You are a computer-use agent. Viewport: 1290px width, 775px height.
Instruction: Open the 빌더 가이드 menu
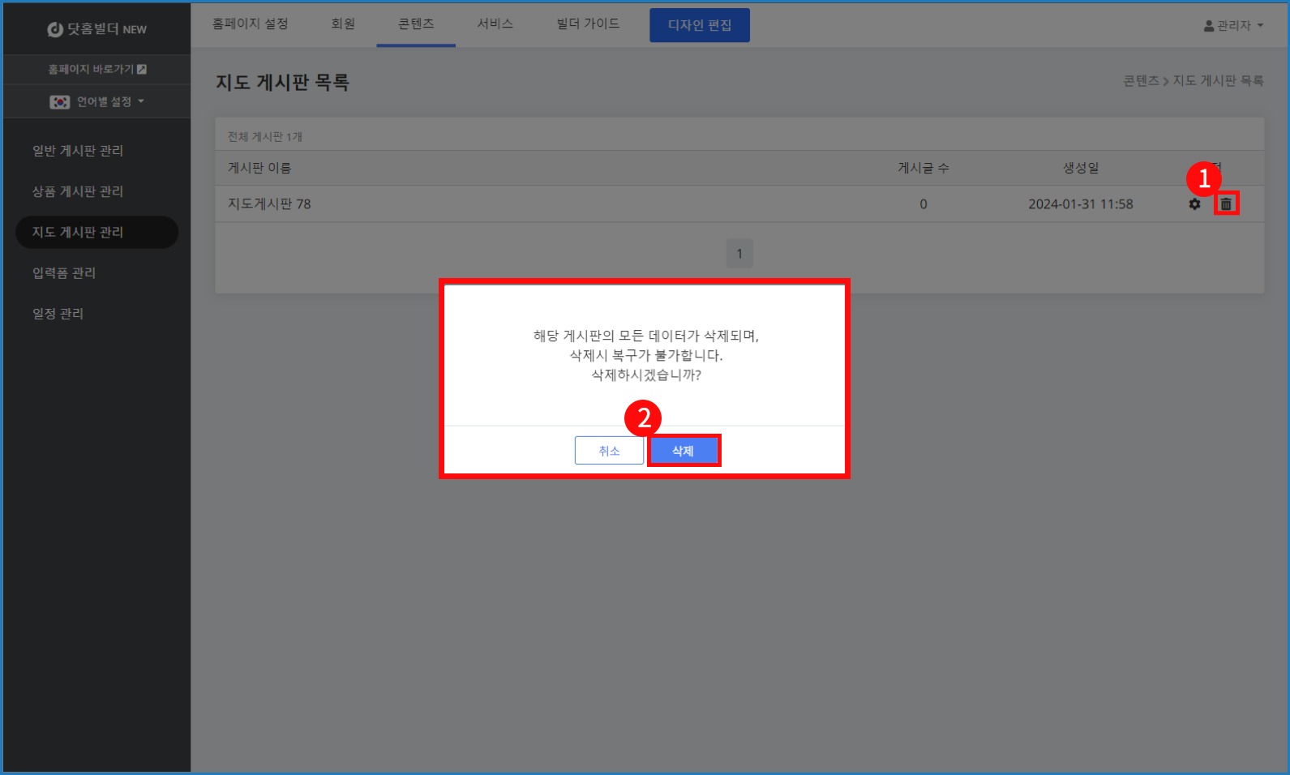[x=588, y=24]
